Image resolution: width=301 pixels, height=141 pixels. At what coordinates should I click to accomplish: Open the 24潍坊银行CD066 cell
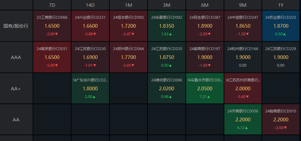point(167,88)
